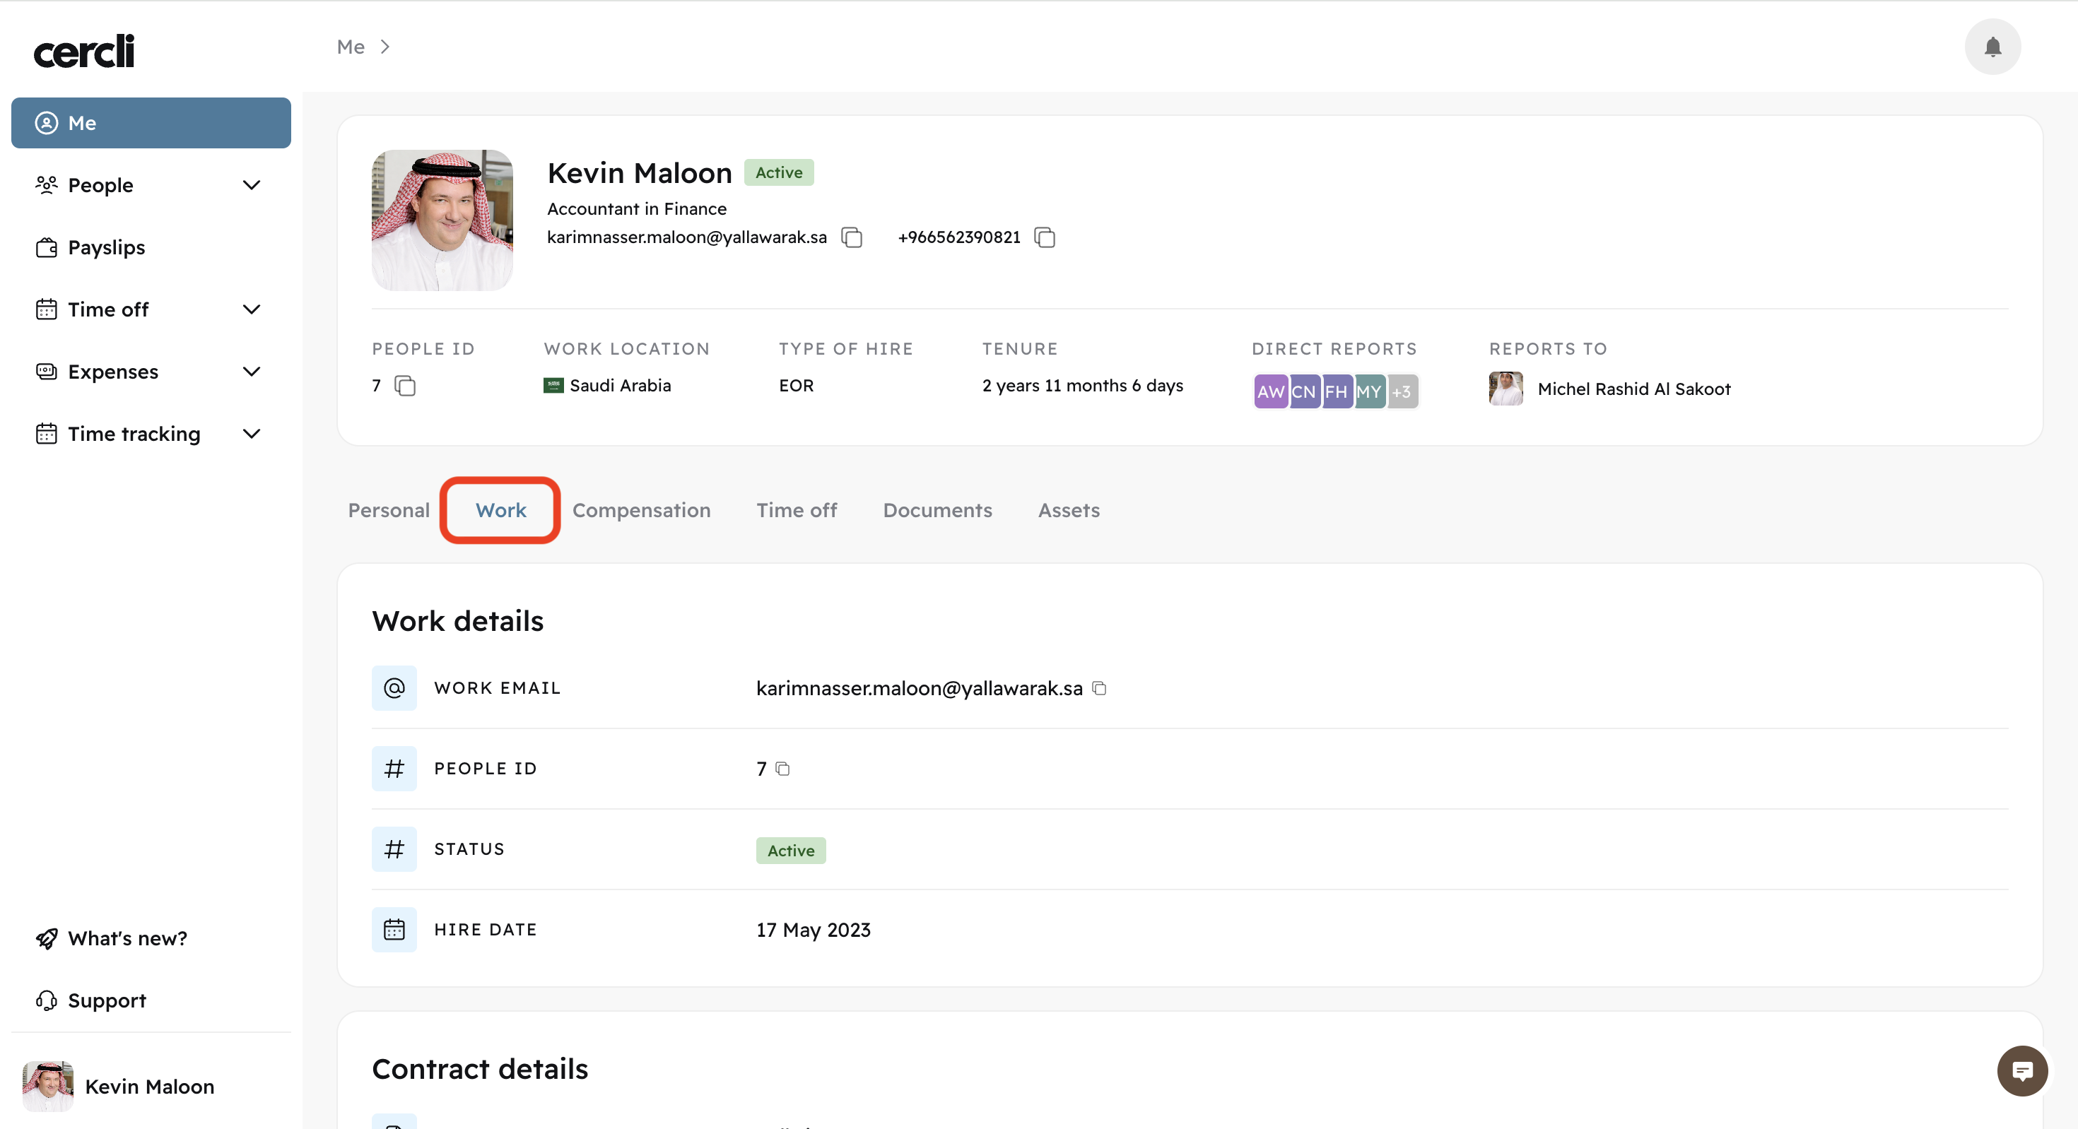Copy People ID in Work details section
The height and width of the screenshot is (1129, 2078).
782,769
